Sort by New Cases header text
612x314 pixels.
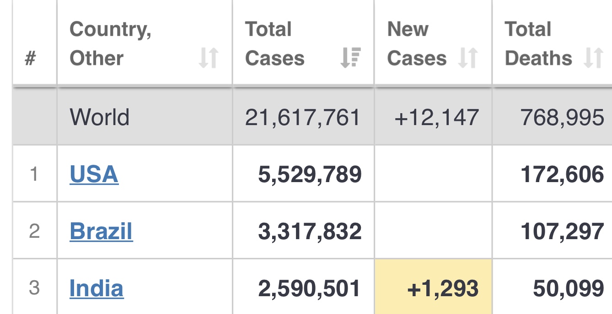[416, 44]
